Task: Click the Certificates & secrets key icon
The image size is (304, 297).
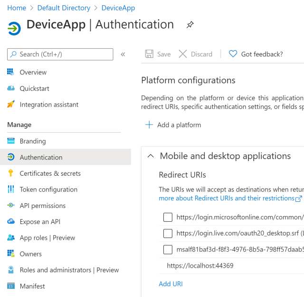Action: click(11, 173)
